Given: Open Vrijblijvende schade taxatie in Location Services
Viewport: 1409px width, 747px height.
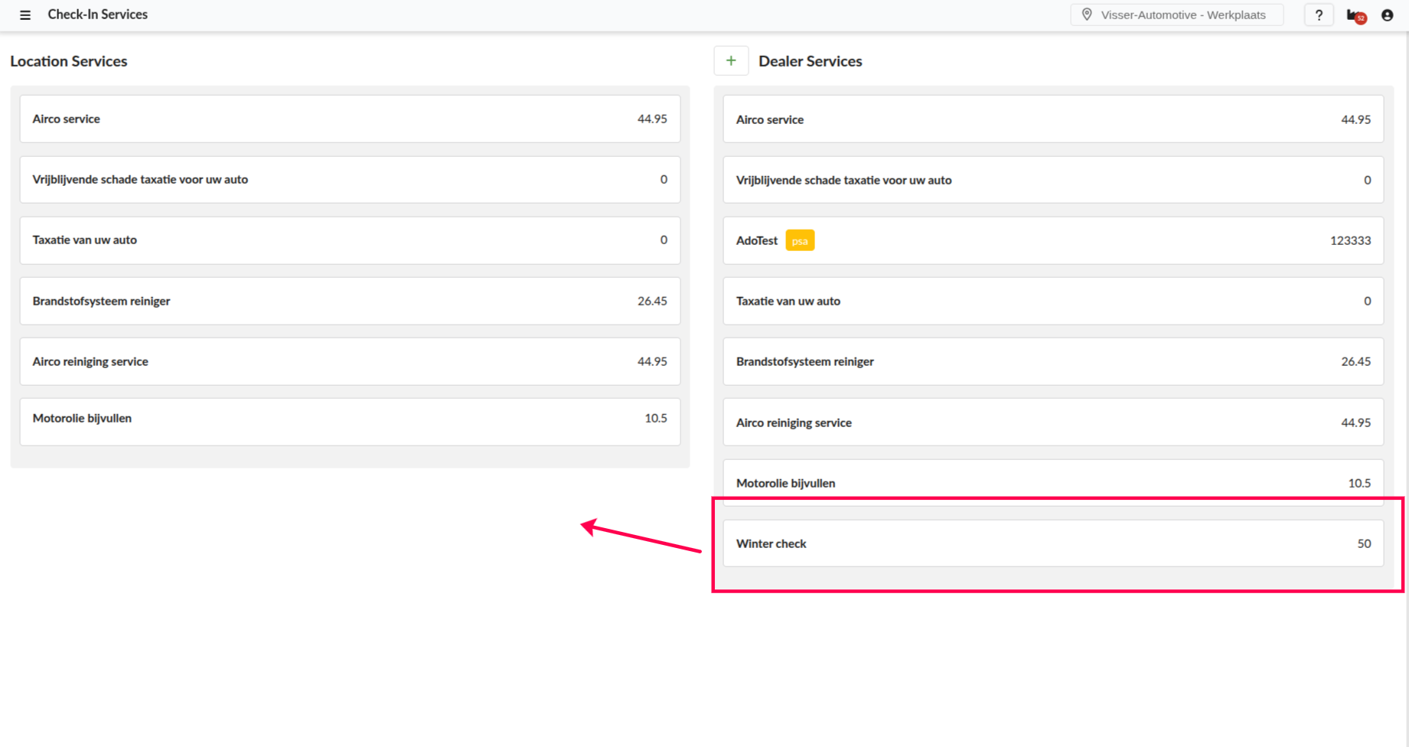Looking at the screenshot, I should (350, 179).
